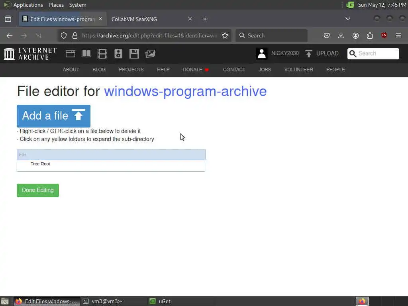The image size is (408, 306).
Task: Click the Firefox workspace switcher thumbnail
Action: [x=362, y=301]
